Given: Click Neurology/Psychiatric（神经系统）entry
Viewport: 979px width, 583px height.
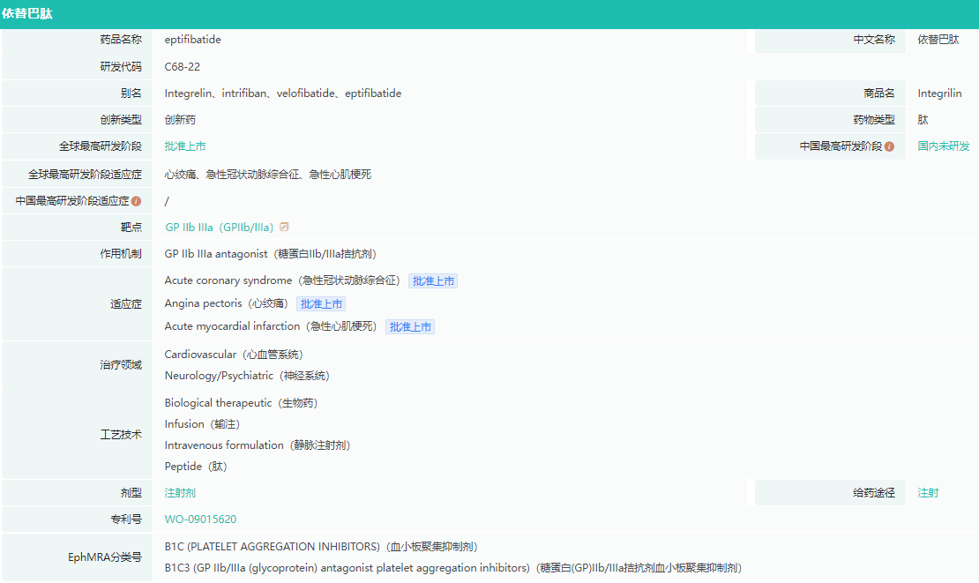Looking at the screenshot, I should click(x=247, y=376).
